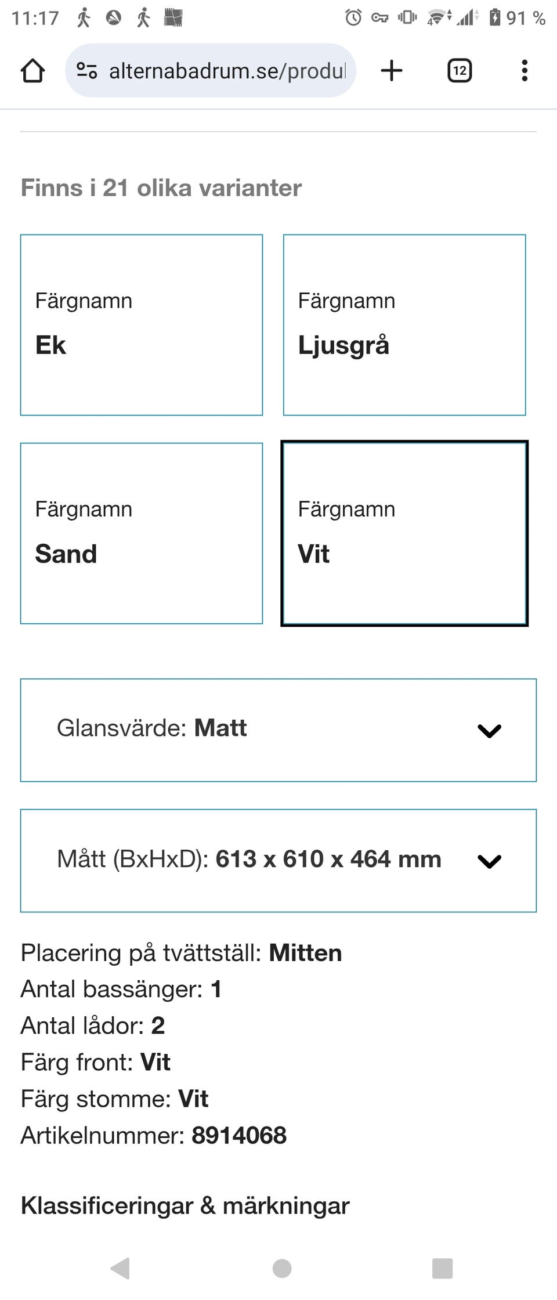The width and height of the screenshot is (557, 1300).
Task: Tap the browser home icon
Action: [x=32, y=71]
